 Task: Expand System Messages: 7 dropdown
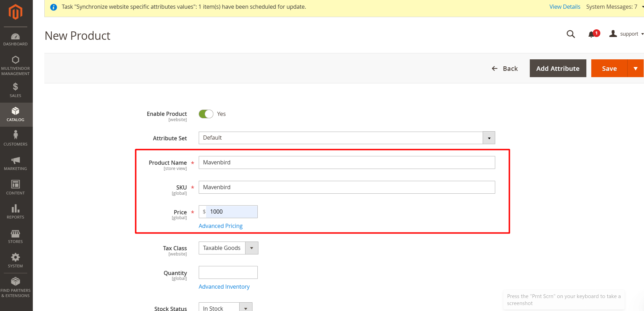click(615, 7)
